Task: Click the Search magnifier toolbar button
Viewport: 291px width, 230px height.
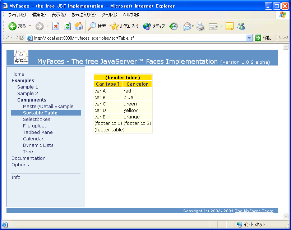Action: (x=97, y=26)
